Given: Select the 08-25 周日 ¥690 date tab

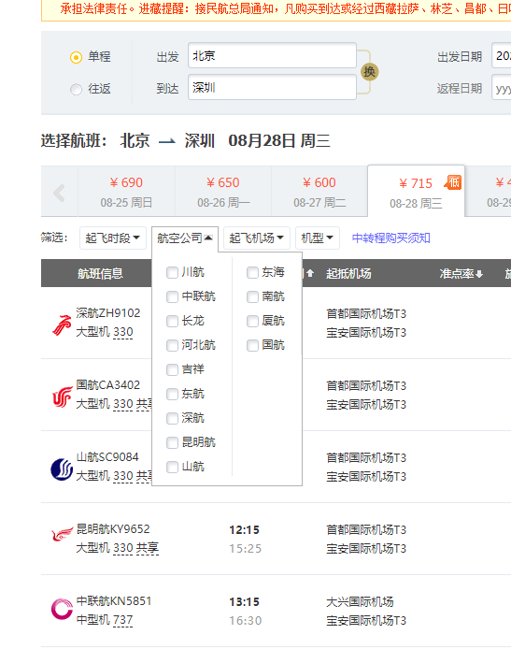Looking at the screenshot, I should pos(126,192).
